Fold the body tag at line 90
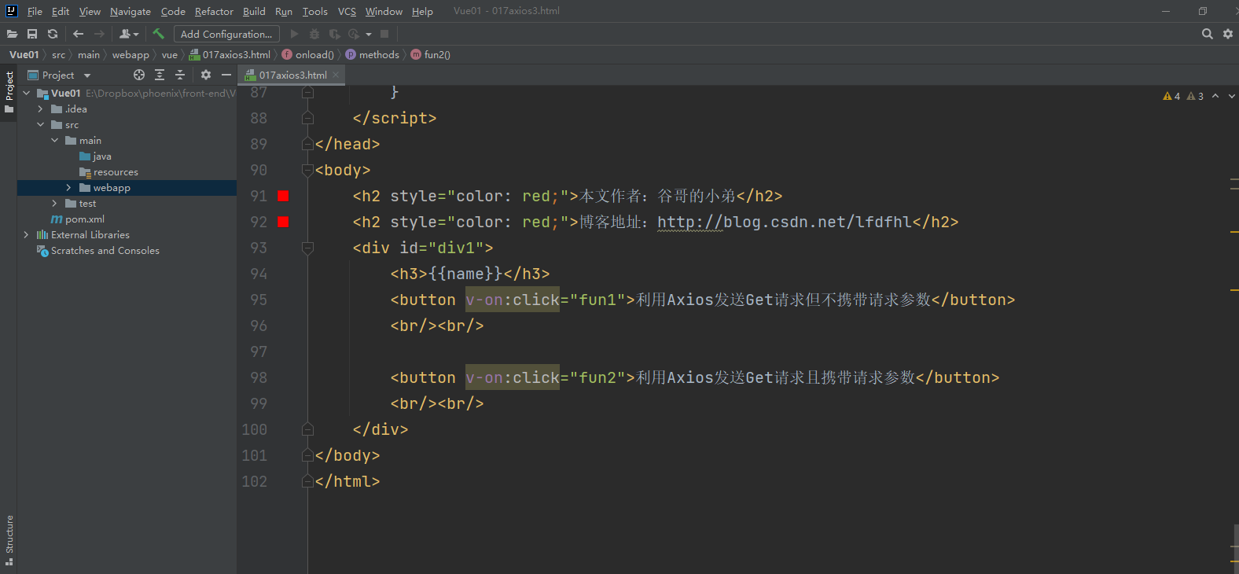This screenshot has width=1239, height=574. [307, 170]
